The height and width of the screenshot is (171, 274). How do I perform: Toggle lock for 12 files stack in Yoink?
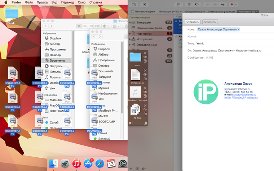(x=145, y=114)
